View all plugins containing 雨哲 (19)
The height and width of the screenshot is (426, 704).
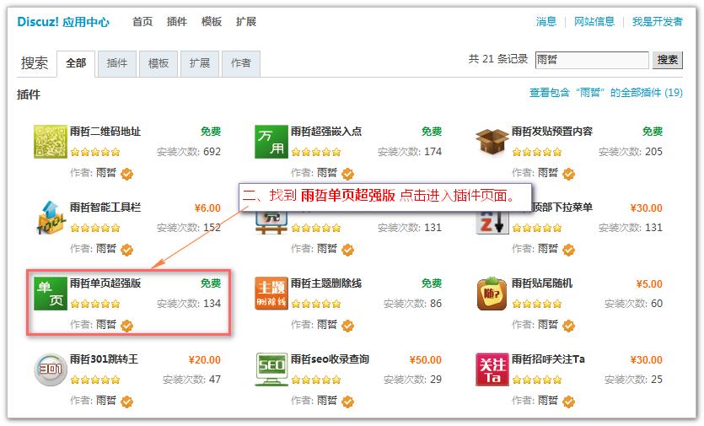[x=606, y=93]
